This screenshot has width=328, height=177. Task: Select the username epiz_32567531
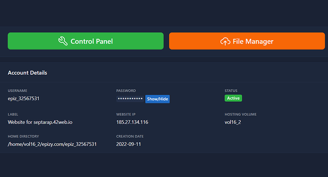pyautogui.click(x=24, y=98)
